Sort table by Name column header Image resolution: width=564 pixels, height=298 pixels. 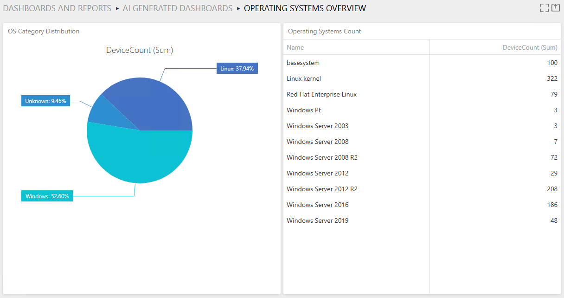[295, 47]
